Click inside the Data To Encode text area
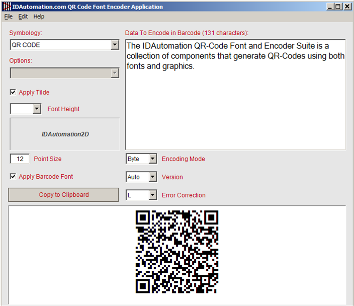This screenshot has width=354, height=306. pos(235,95)
